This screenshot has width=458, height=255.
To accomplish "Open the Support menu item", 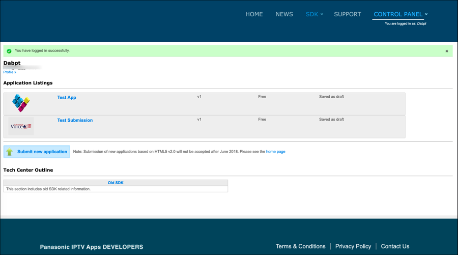I will tap(347, 14).
